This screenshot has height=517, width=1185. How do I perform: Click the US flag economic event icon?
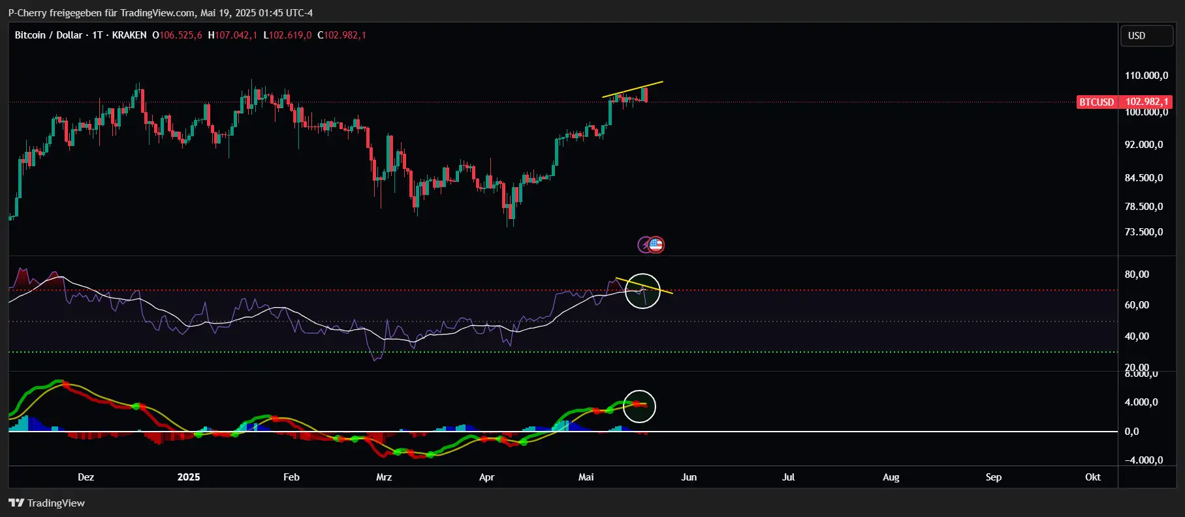click(x=656, y=245)
